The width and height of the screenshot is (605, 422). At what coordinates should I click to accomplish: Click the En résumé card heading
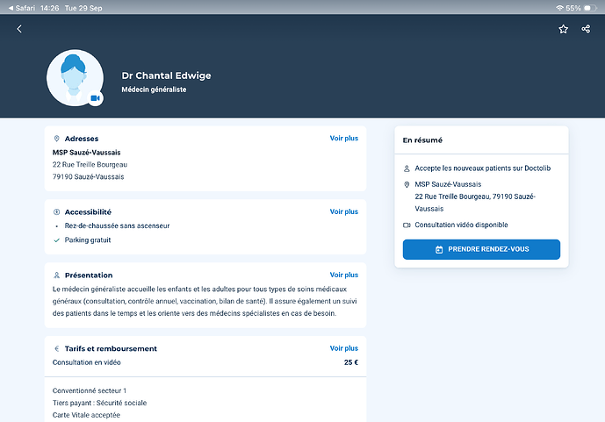click(422, 140)
